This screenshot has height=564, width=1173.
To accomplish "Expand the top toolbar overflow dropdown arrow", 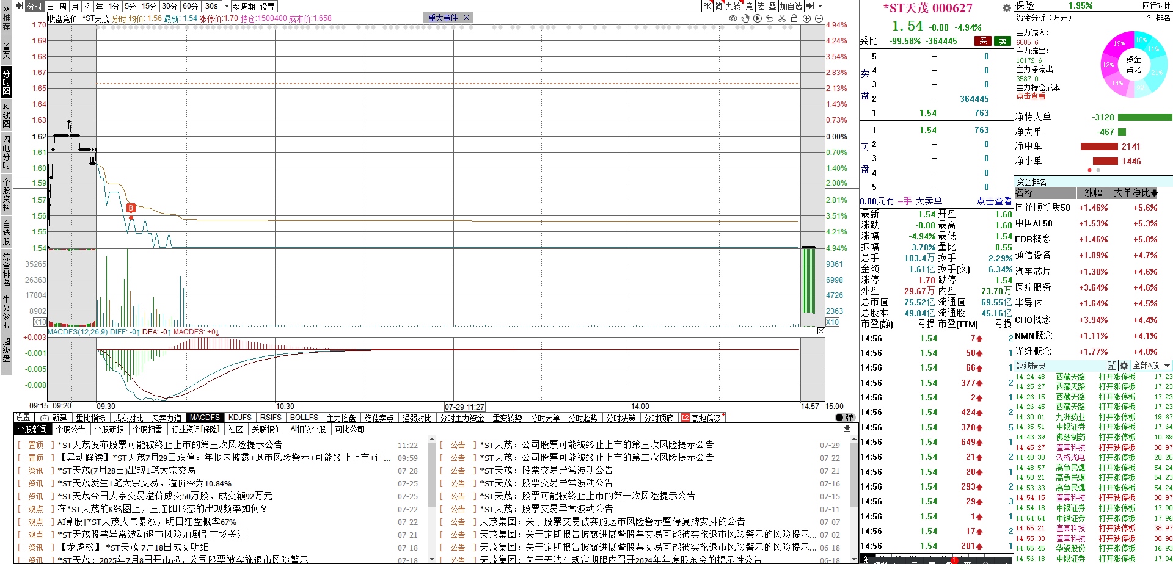I will tap(820, 6).
